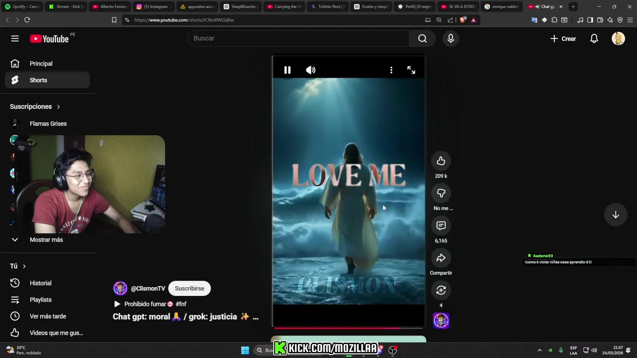Click the search magnifier button
This screenshot has height=358, width=637.
[x=423, y=38]
